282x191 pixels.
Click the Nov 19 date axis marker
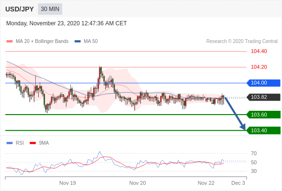coord(67,183)
